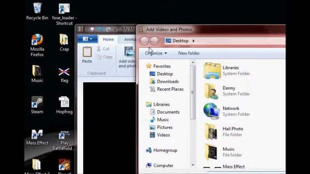The image size is (310, 174).
Task: Select the Network system folder item
Action: pyautogui.click(x=227, y=111)
